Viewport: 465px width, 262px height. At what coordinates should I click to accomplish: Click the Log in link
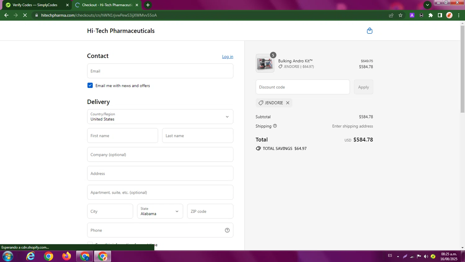[x=228, y=56]
